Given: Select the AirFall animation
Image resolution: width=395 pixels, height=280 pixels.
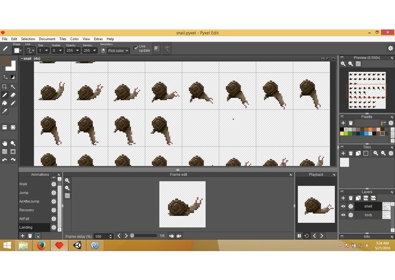Looking at the screenshot, I should (34, 219).
